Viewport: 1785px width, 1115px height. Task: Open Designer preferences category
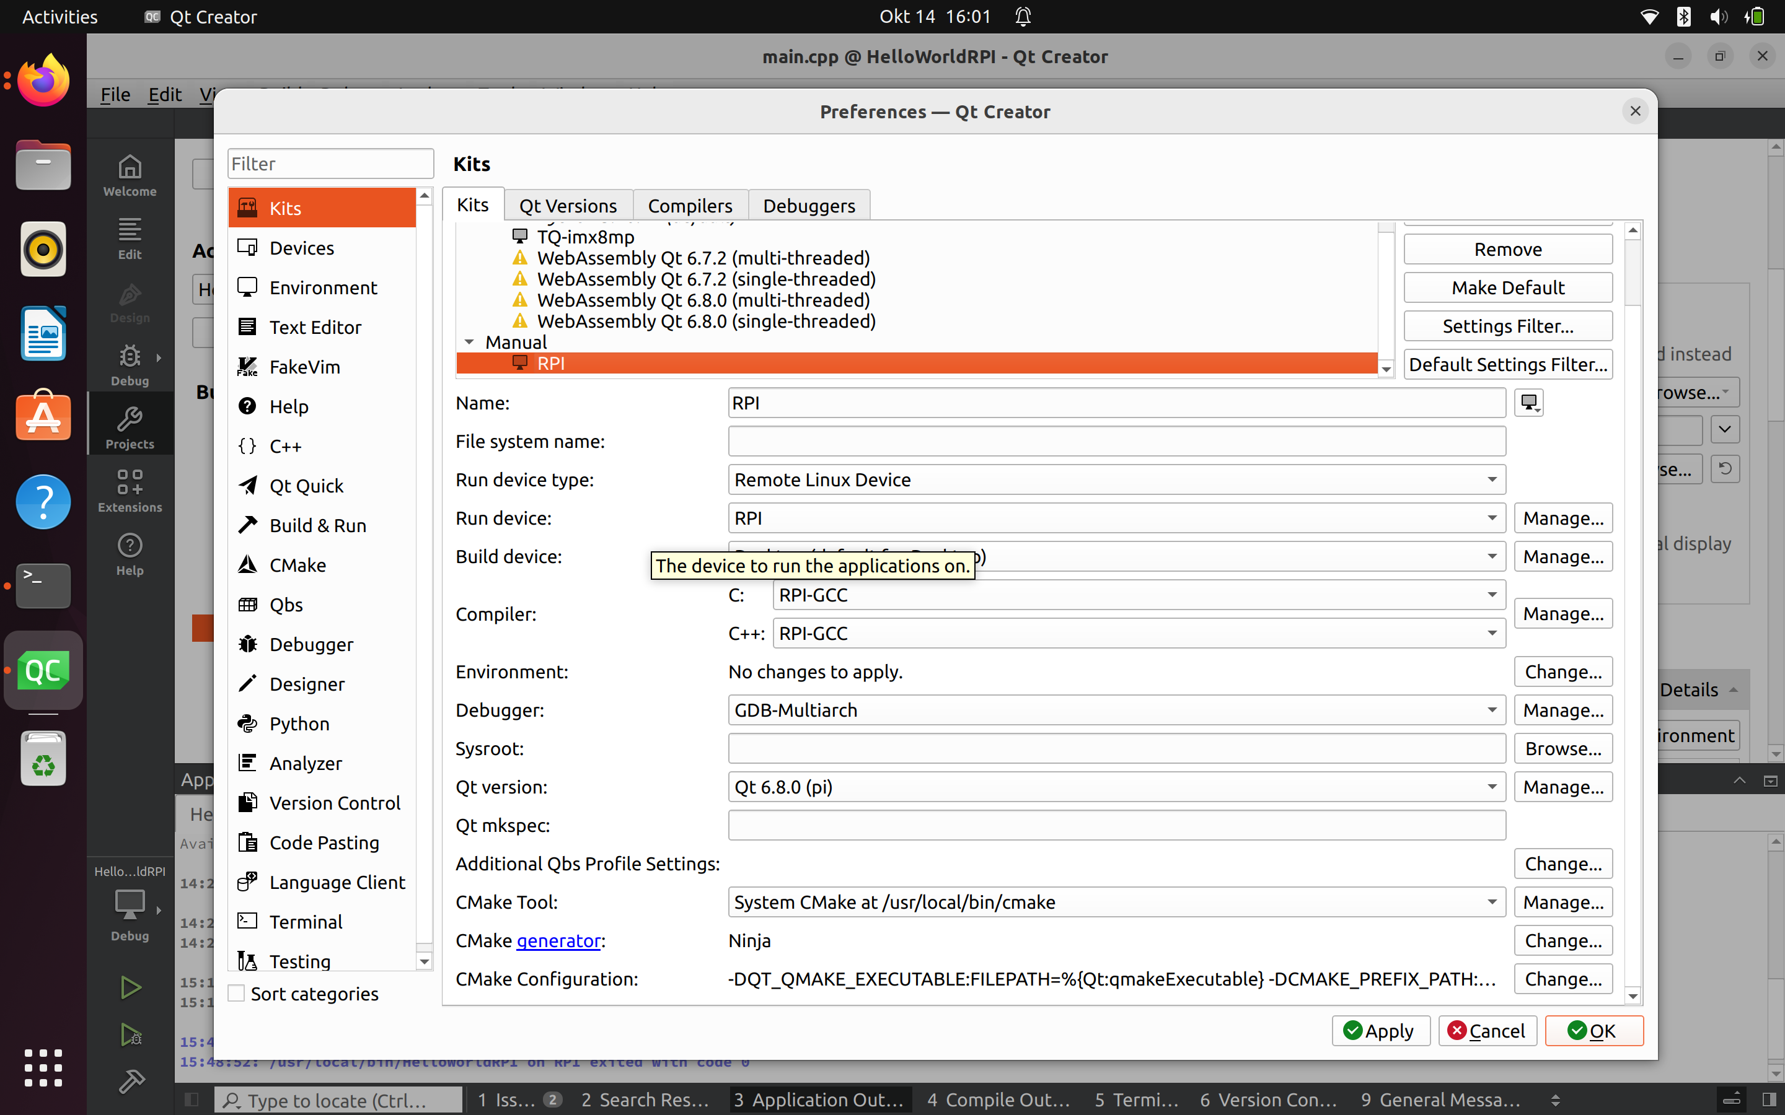coord(322,684)
